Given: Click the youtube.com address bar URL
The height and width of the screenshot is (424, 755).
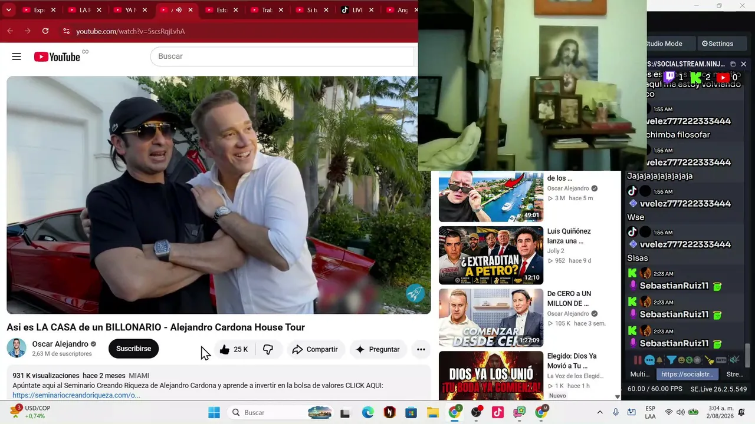Looking at the screenshot, I should (x=130, y=31).
